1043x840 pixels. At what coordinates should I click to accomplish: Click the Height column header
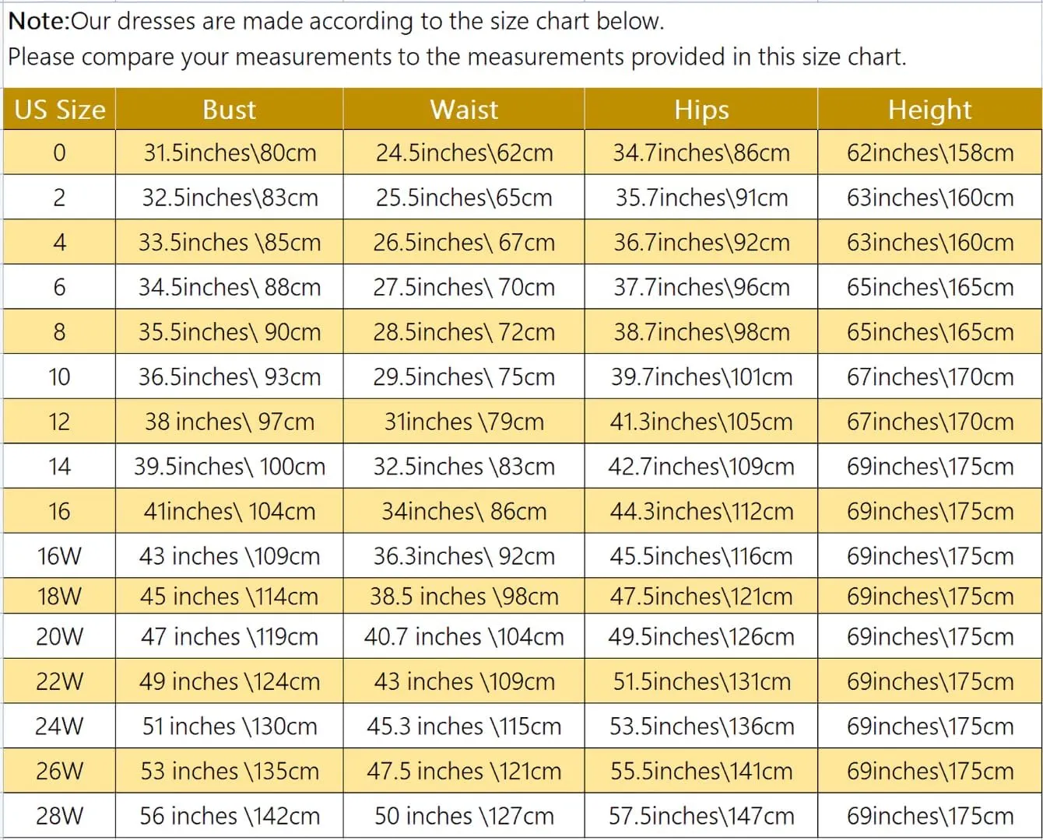click(x=930, y=110)
